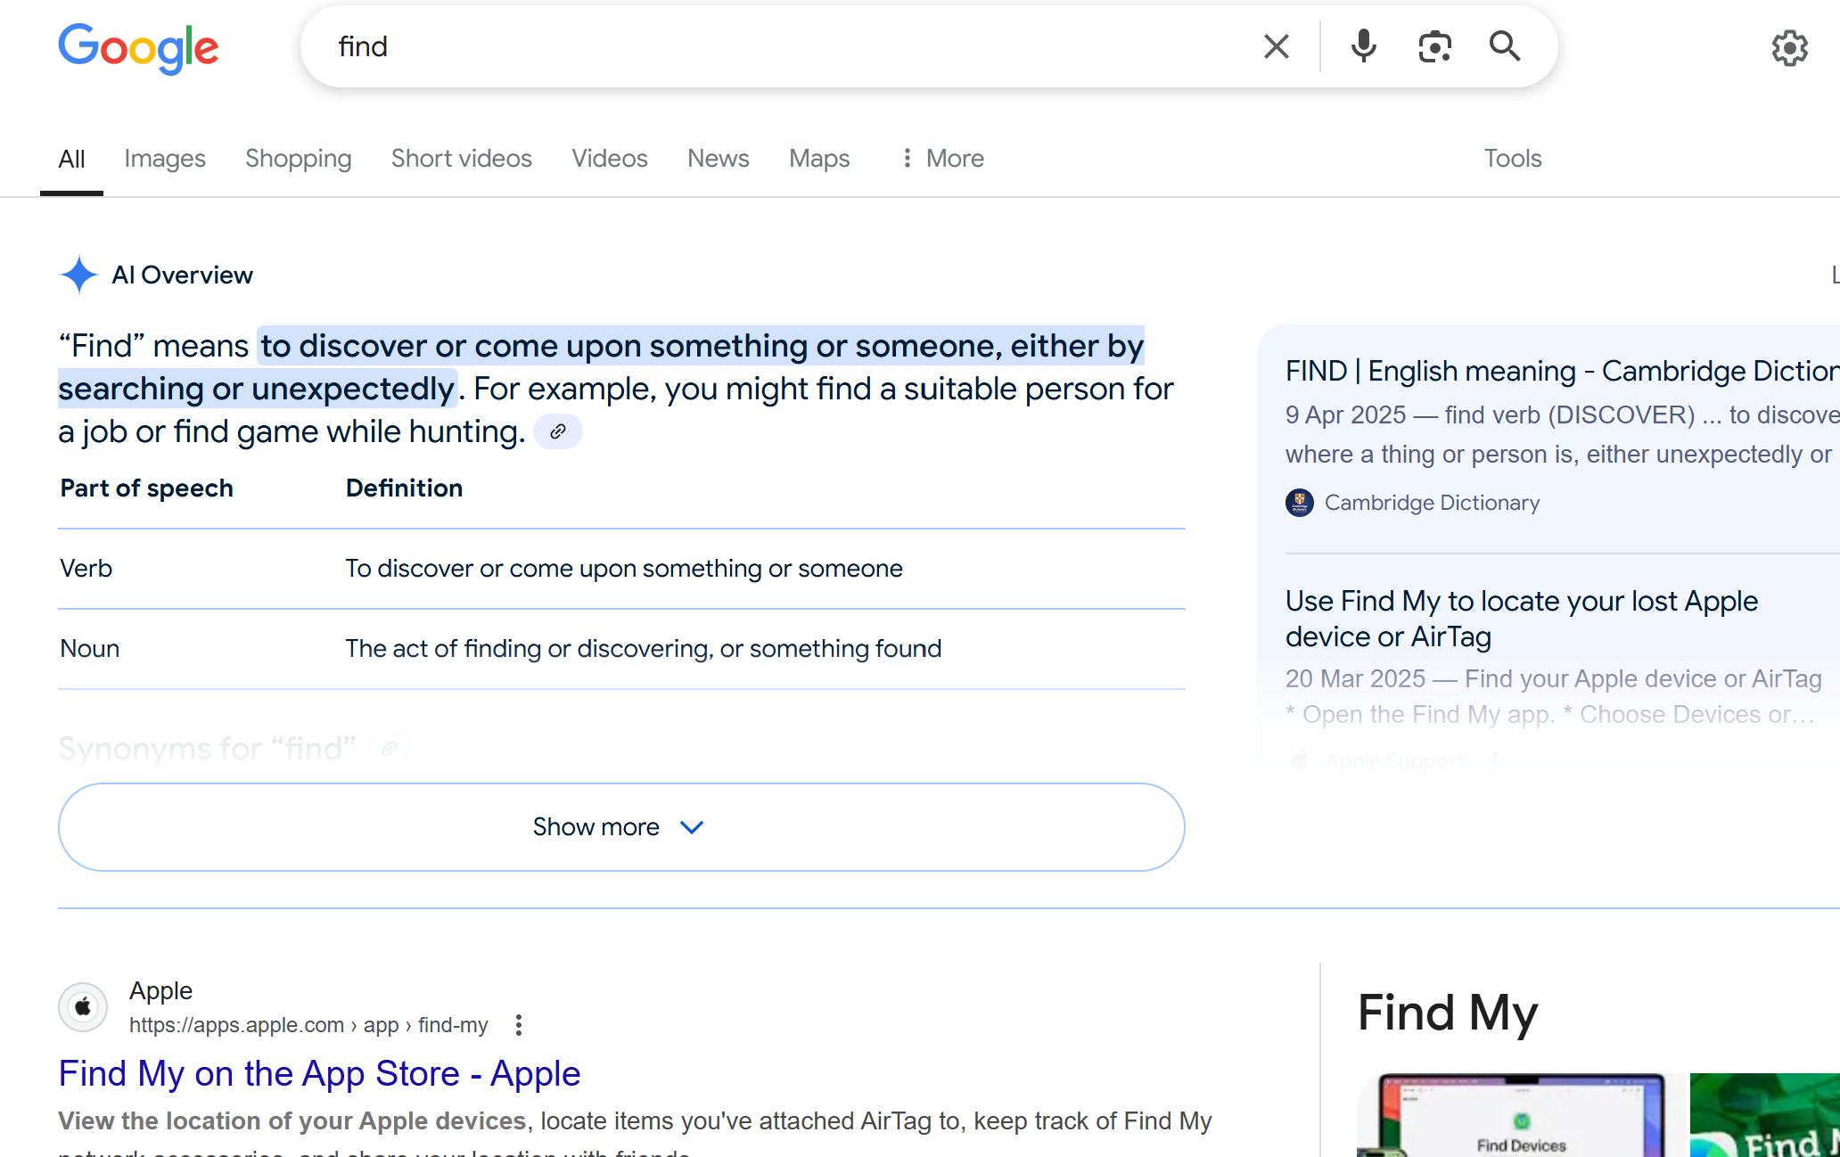Click the Part of speech column header
The width and height of the screenshot is (1840, 1157).
pyautogui.click(x=146, y=488)
